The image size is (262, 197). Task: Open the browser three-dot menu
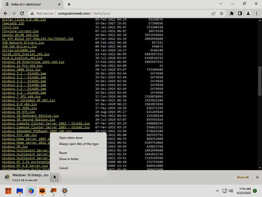click(256, 13)
